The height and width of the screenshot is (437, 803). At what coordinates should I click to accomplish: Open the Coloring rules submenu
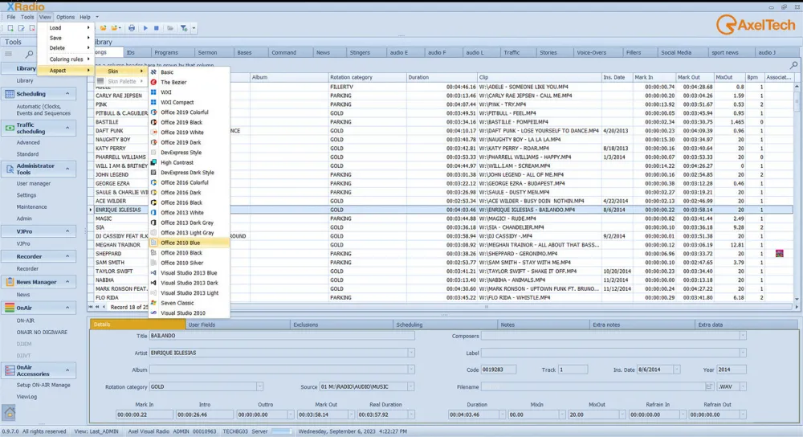click(x=67, y=59)
